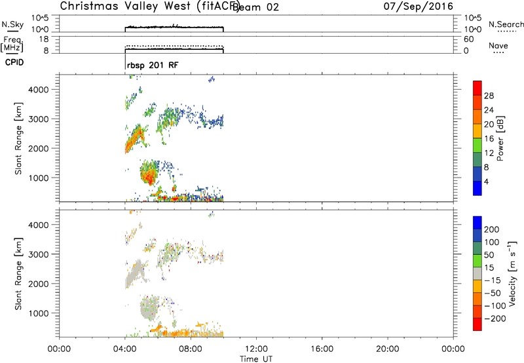The height and width of the screenshot is (363, 524).
Task: Click the green 15–50 segment of Velocity colorbar
Action: pyautogui.click(x=477, y=261)
